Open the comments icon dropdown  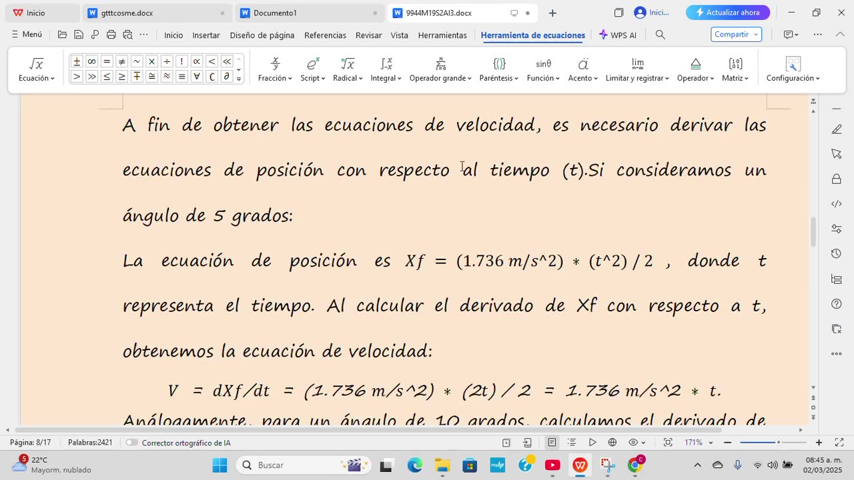(x=791, y=35)
